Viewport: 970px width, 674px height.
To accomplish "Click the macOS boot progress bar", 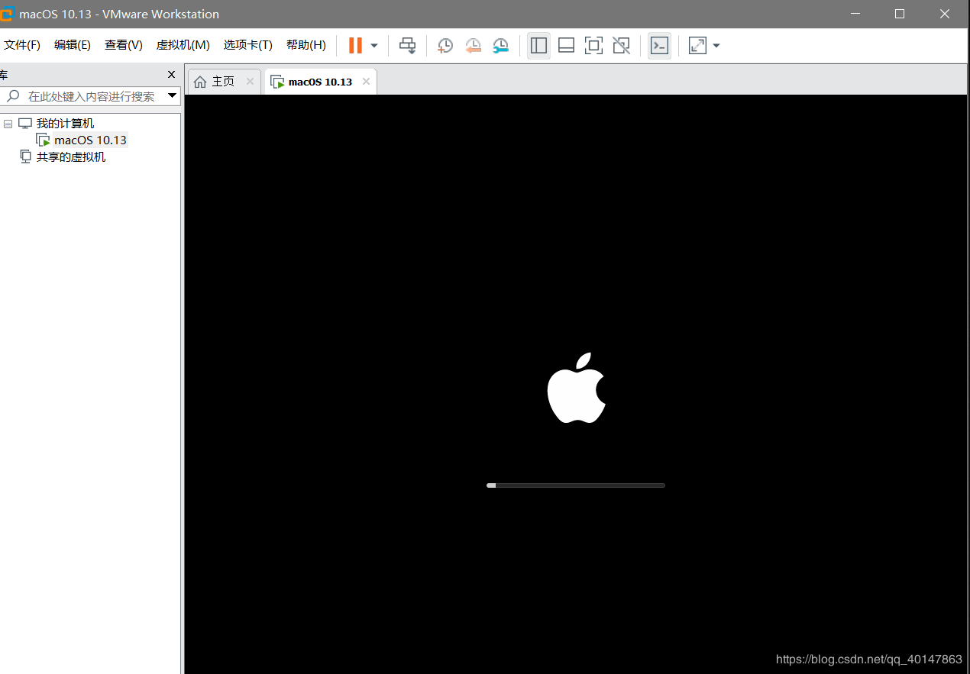I will [576, 485].
